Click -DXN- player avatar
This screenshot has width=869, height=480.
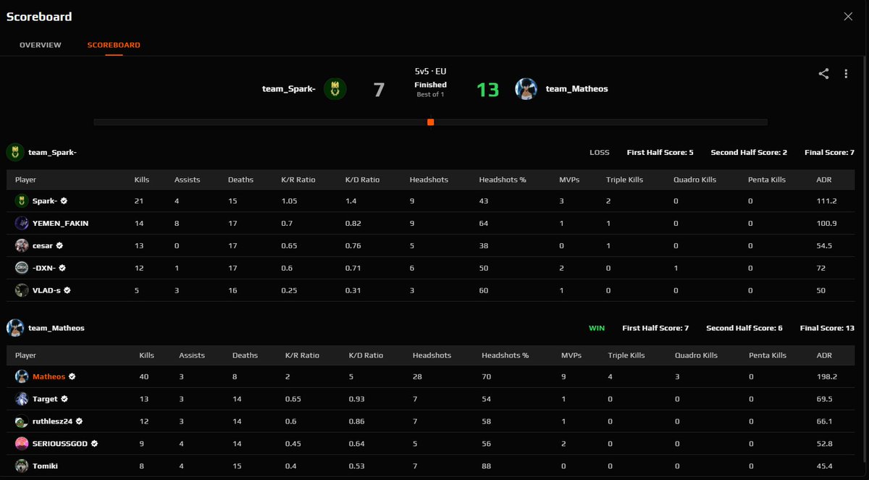pos(22,268)
